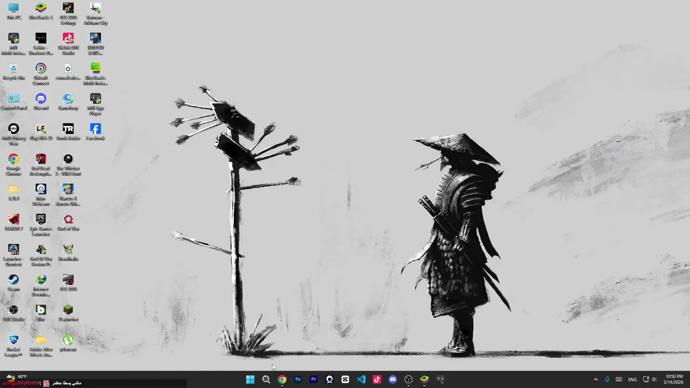Open the PES 2019 game shortcut
The image size is (690, 388).
coord(68,283)
